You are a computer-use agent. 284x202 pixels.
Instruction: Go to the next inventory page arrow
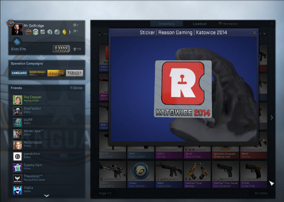coord(272,118)
